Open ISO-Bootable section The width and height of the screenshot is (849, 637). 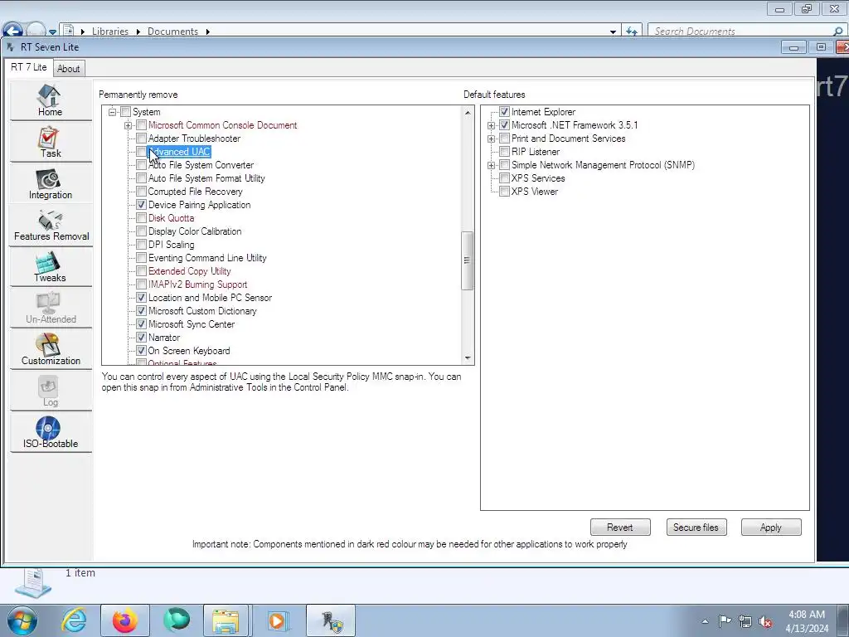point(51,433)
